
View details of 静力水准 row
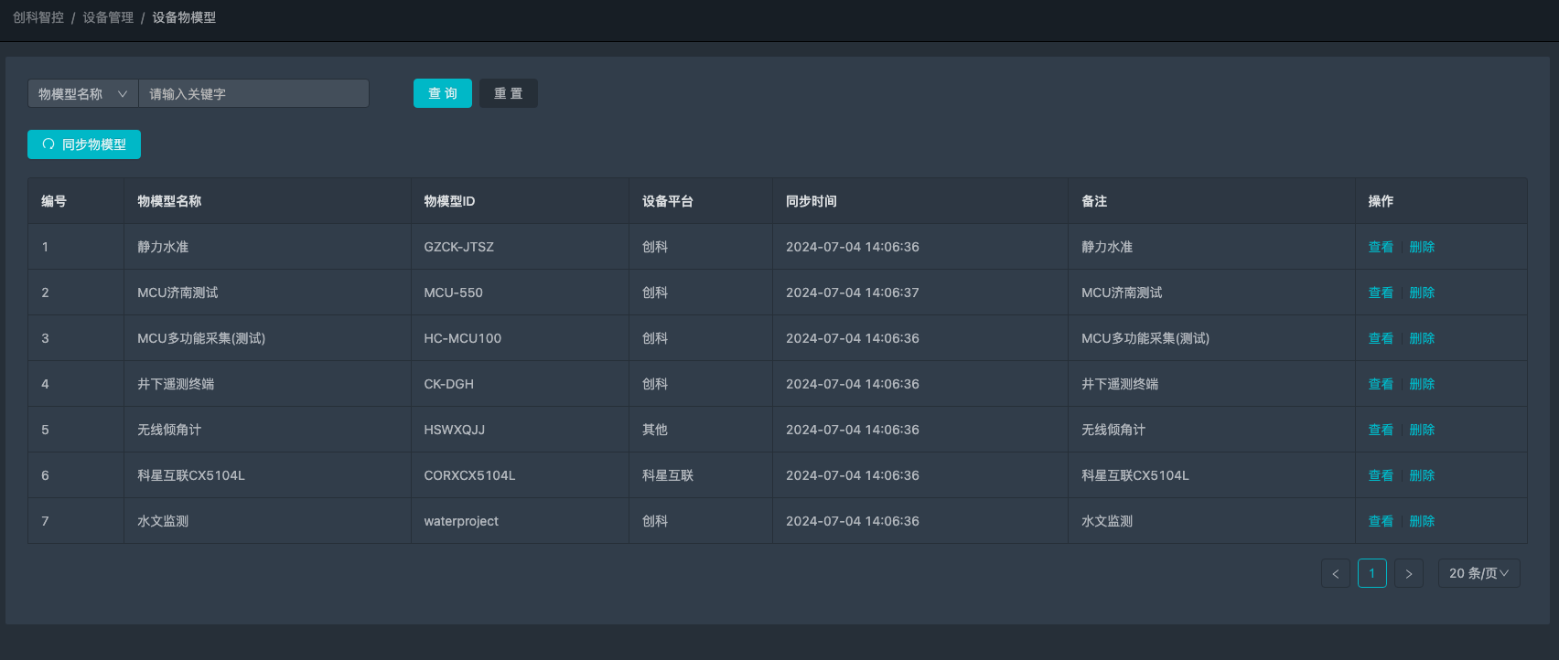click(1380, 247)
